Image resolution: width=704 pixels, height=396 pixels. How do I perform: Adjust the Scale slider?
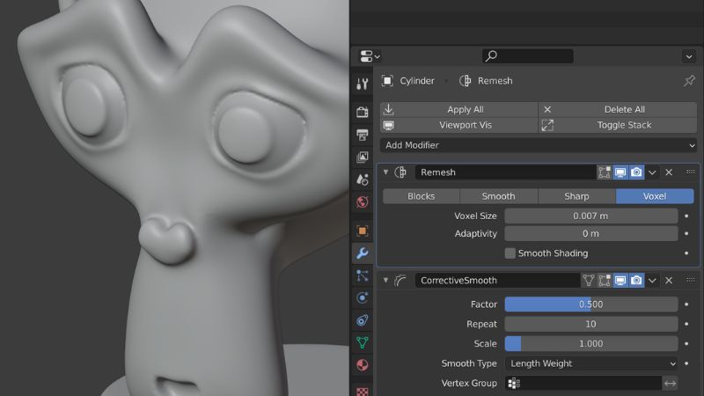coord(591,344)
